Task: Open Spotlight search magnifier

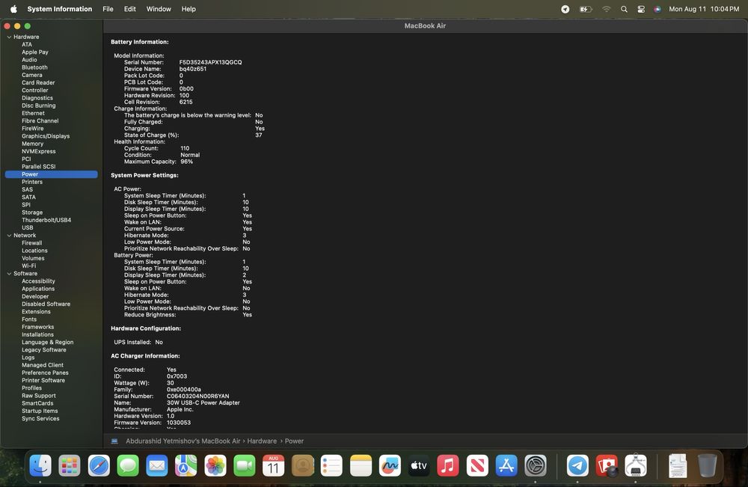Action: pyautogui.click(x=624, y=9)
